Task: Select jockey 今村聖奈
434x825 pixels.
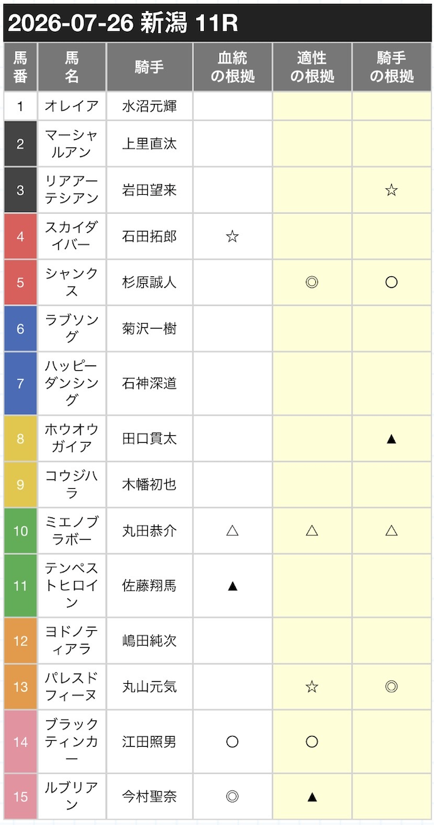Action: click(x=149, y=796)
